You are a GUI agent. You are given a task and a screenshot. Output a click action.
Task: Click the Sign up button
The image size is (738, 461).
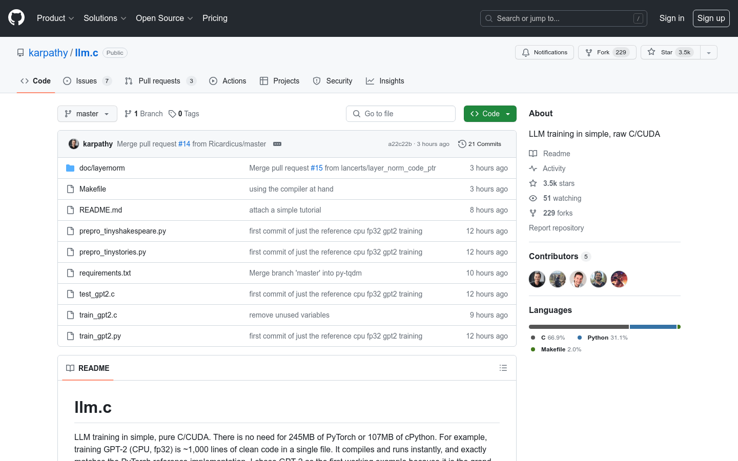point(711,18)
